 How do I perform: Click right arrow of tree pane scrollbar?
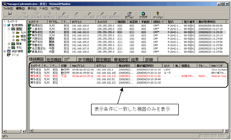point(24,131)
